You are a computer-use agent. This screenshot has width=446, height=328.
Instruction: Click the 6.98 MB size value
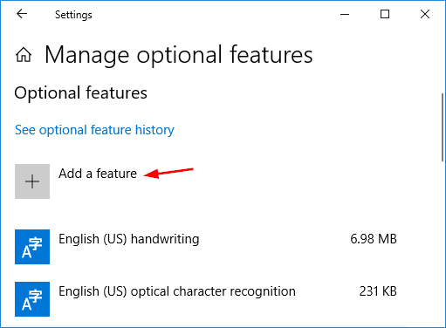tap(374, 239)
